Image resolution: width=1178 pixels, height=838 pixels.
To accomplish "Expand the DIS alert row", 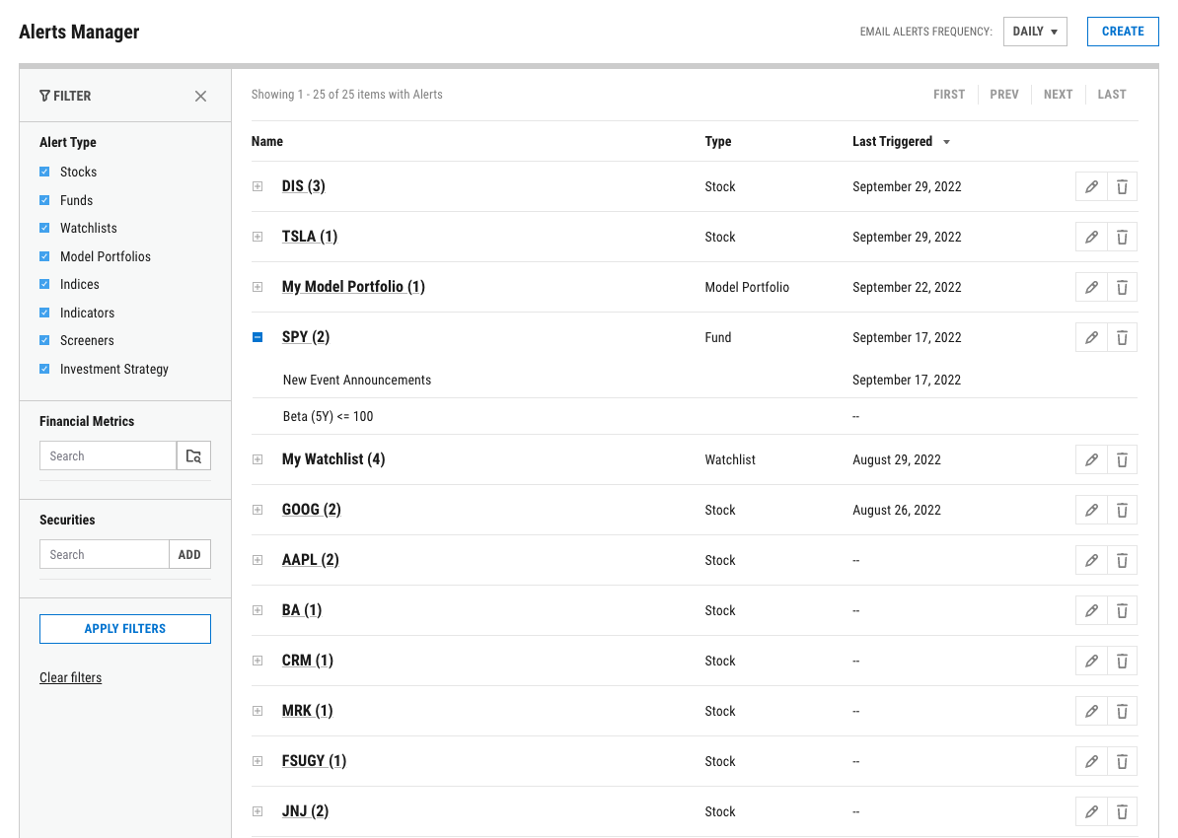I will coord(258,187).
